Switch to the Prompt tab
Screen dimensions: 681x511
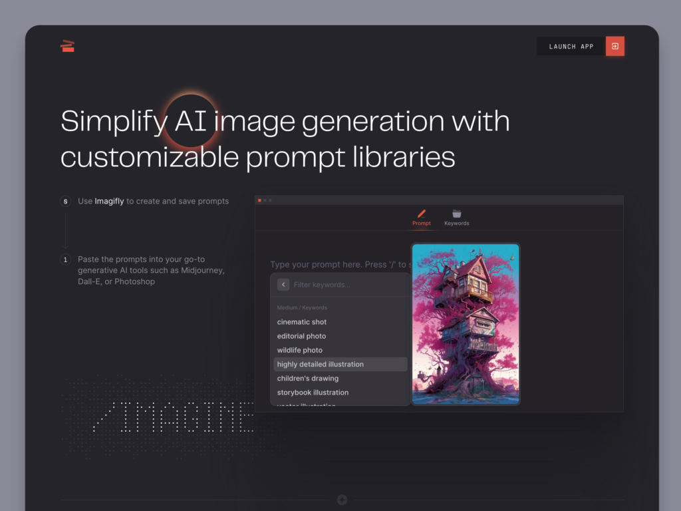[x=421, y=218]
